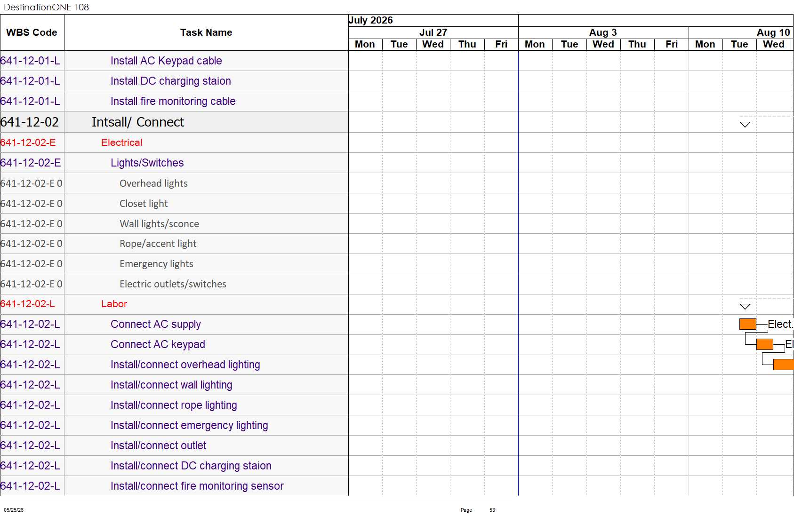
Task: Select the Aug 3 week header
Action: [x=603, y=32]
